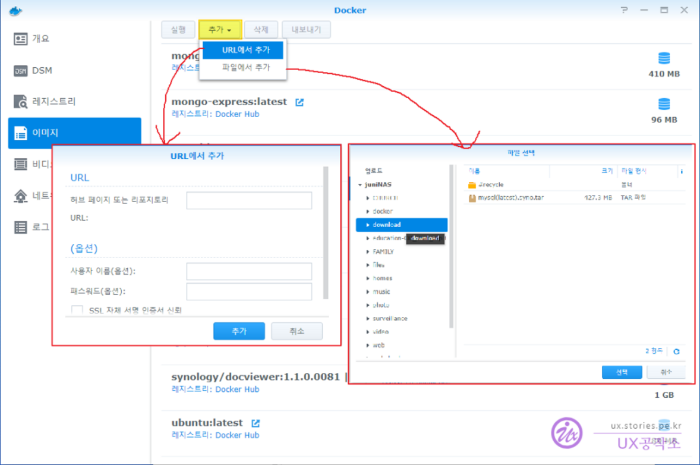
Task: Collapse the juniNAS tree node
Action: pos(360,185)
